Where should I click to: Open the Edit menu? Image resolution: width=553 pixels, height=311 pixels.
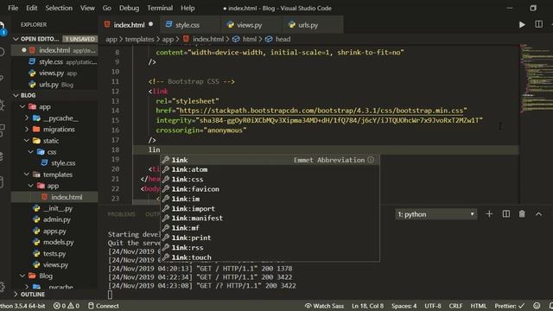(32, 8)
